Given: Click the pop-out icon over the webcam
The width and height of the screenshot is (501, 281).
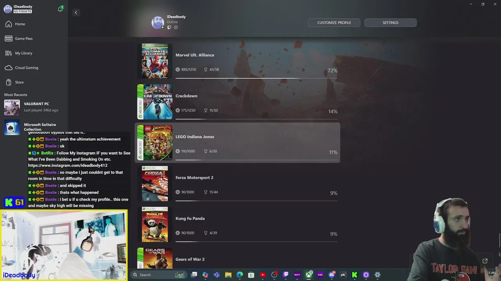Looking at the screenshot, I should [485, 261].
